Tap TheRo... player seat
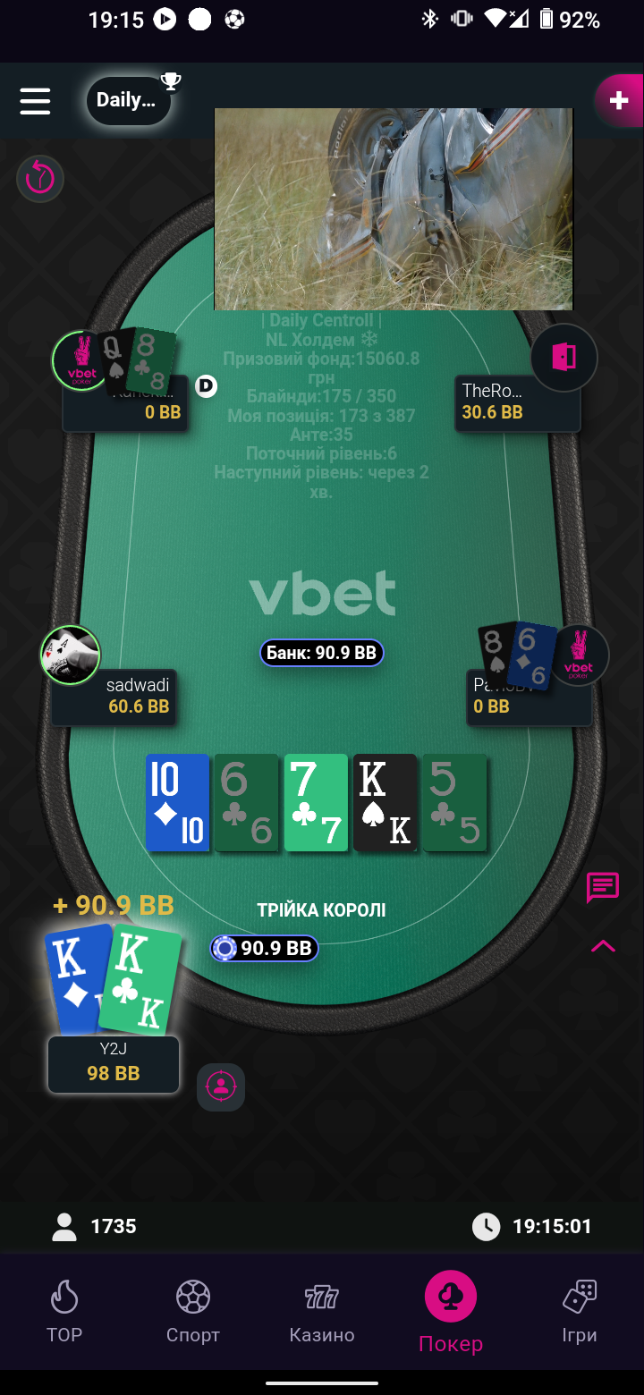The width and height of the screenshot is (644, 1395). click(x=517, y=402)
